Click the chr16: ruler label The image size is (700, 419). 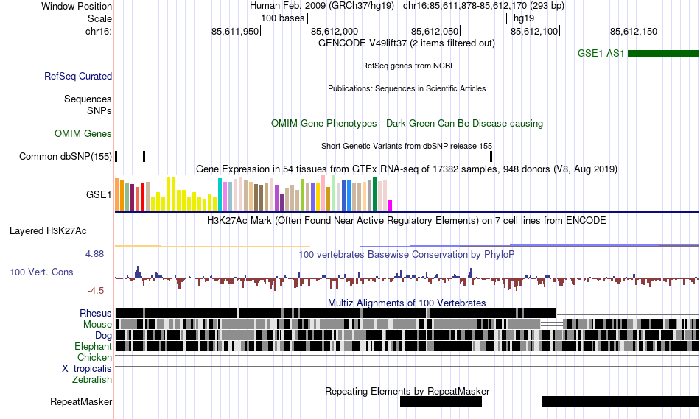pos(99,31)
